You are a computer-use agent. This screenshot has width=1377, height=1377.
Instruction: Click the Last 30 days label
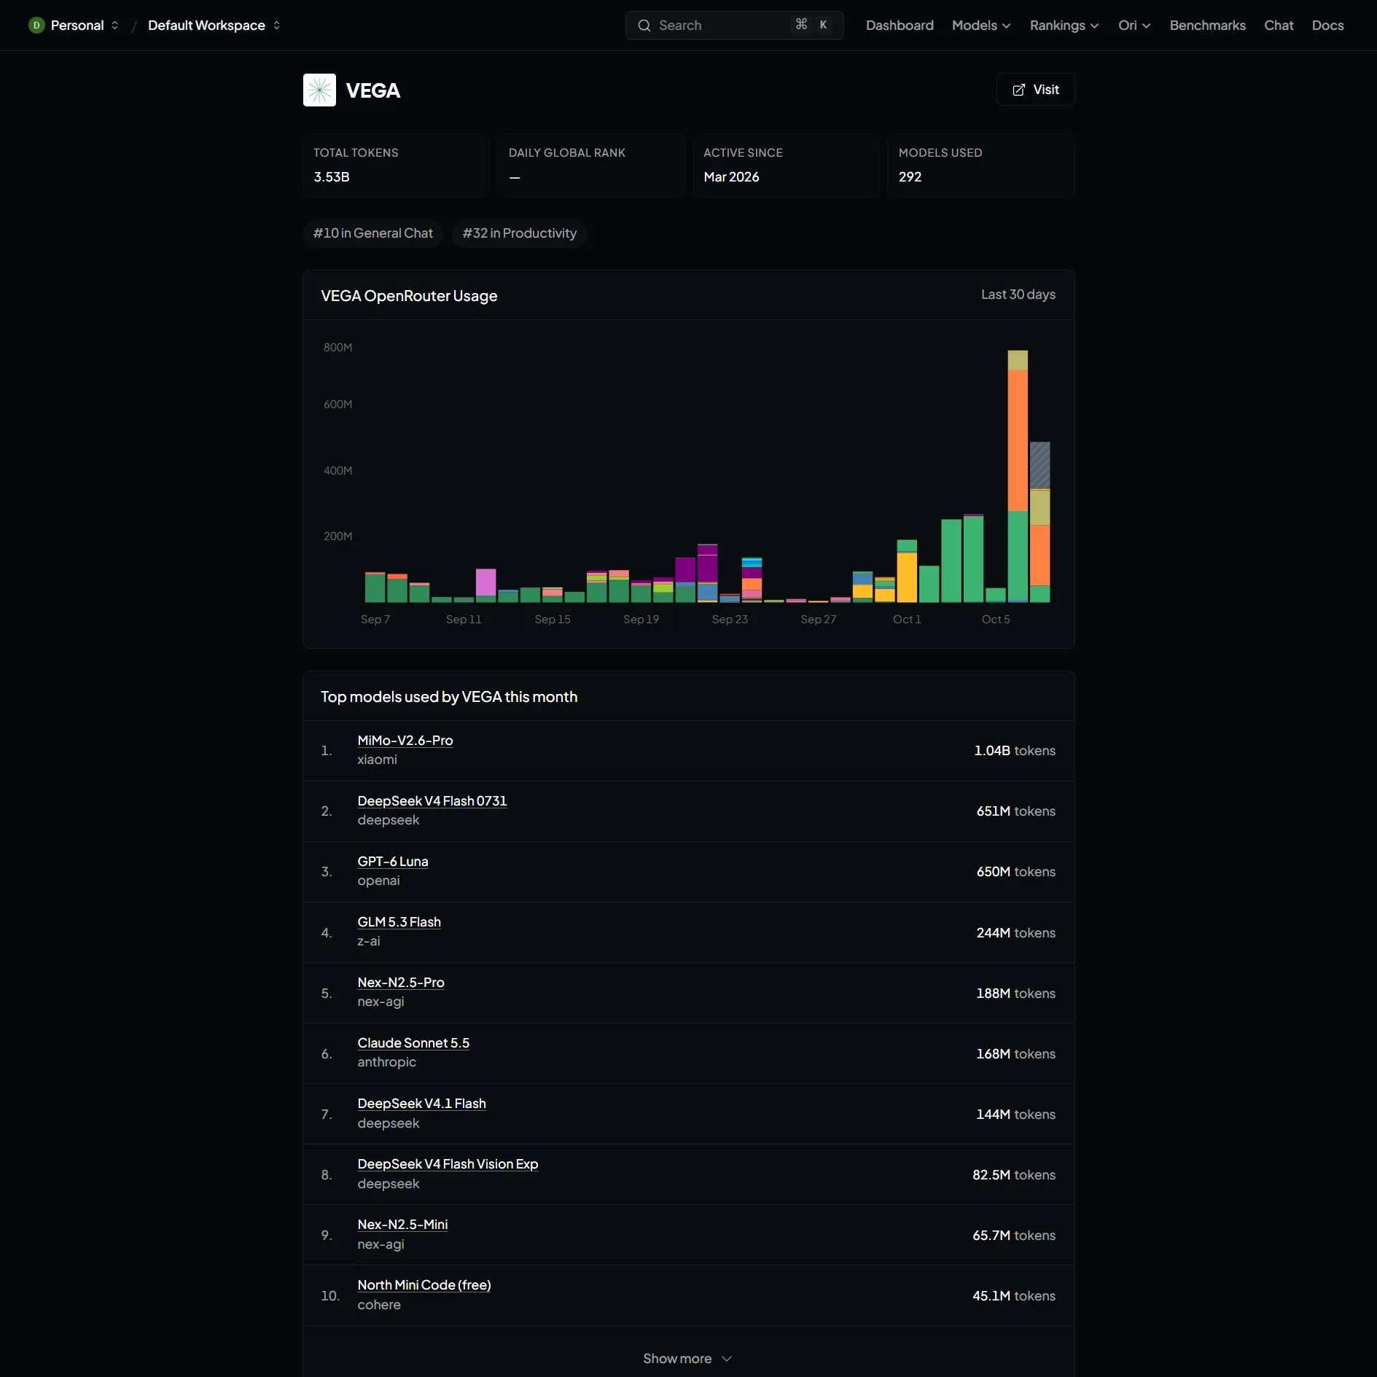coord(1018,294)
